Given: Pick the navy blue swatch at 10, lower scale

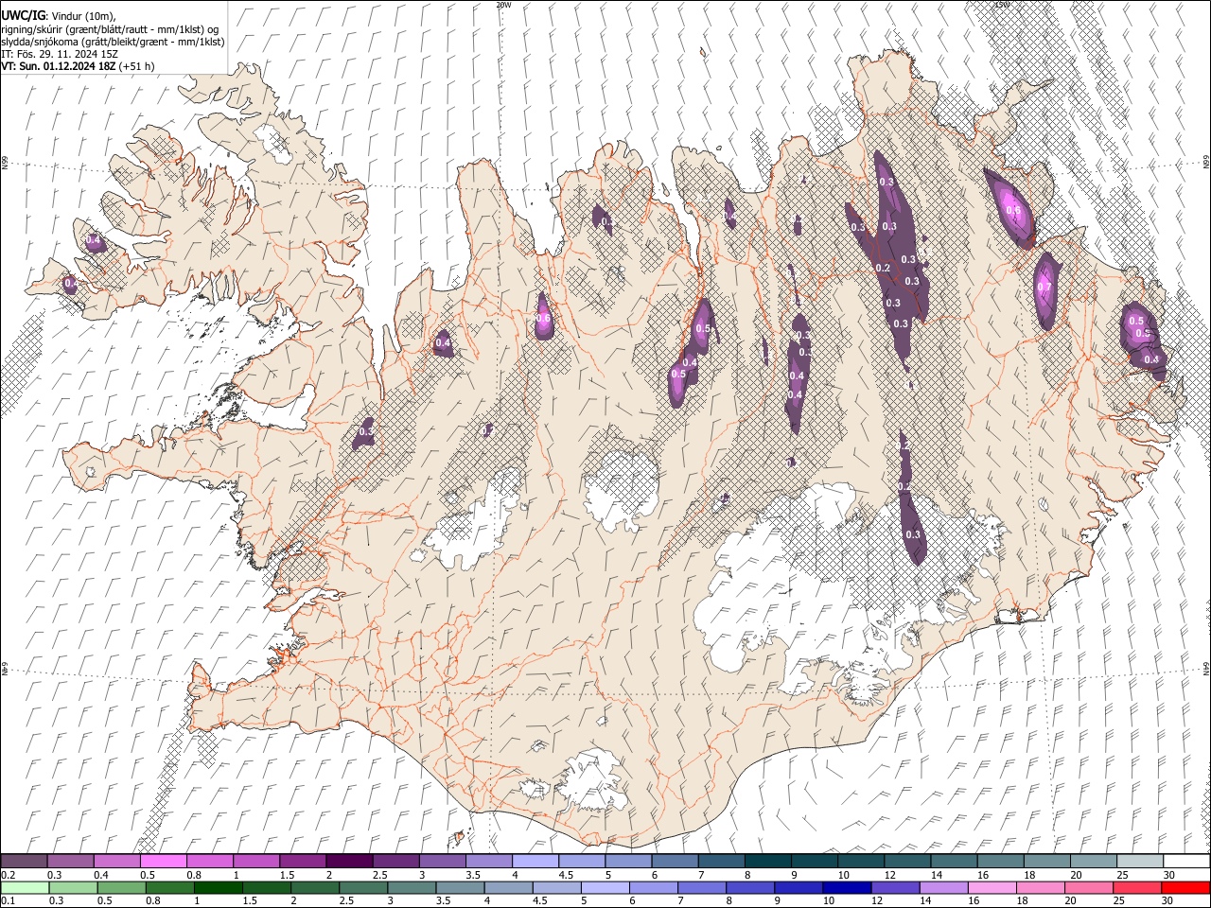Looking at the screenshot, I should (x=847, y=888).
